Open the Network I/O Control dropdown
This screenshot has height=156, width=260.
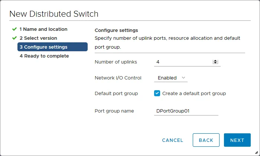170,78
